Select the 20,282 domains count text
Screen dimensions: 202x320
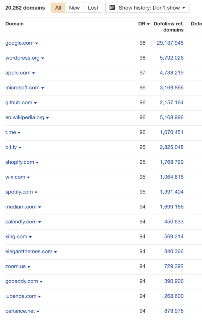[x=25, y=8]
